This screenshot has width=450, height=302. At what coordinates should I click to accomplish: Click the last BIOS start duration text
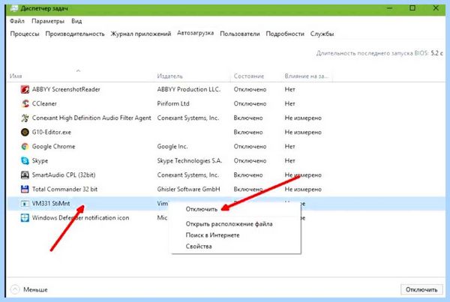tap(379, 53)
